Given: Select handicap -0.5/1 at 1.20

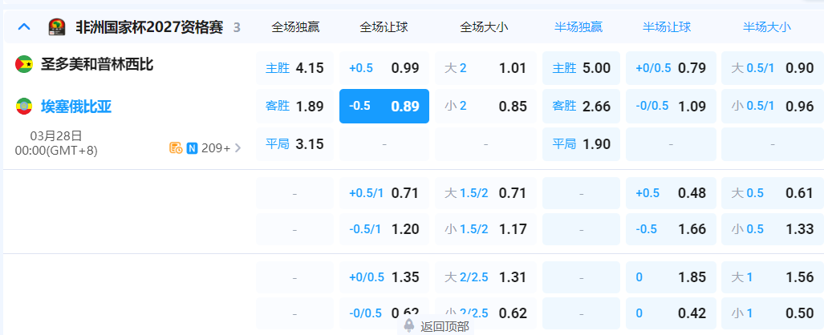Looking at the screenshot, I should [x=384, y=229].
